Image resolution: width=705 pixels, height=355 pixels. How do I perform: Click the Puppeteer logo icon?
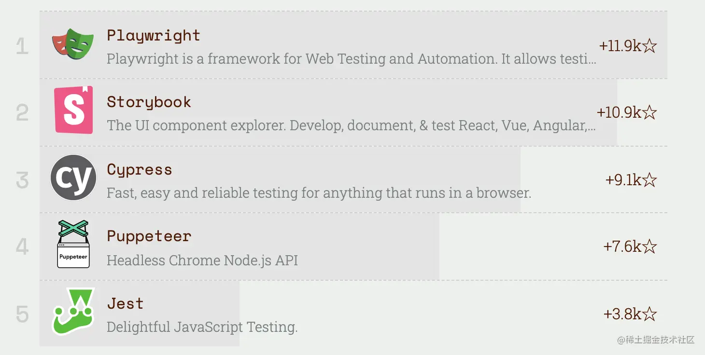click(x=73, y=244)
